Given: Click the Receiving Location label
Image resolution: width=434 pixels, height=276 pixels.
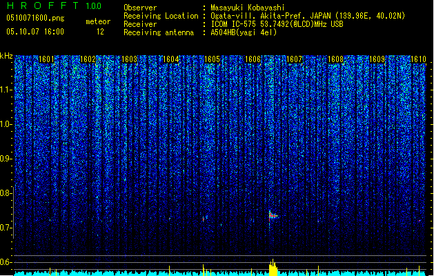Looking at the screenshot, I should (x=161, y=16).
